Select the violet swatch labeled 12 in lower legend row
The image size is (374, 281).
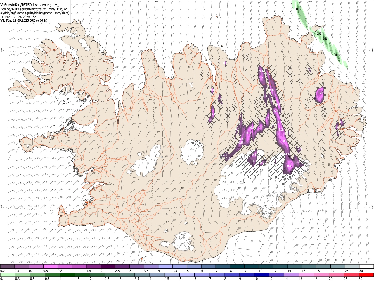click(x=276, y=275)
